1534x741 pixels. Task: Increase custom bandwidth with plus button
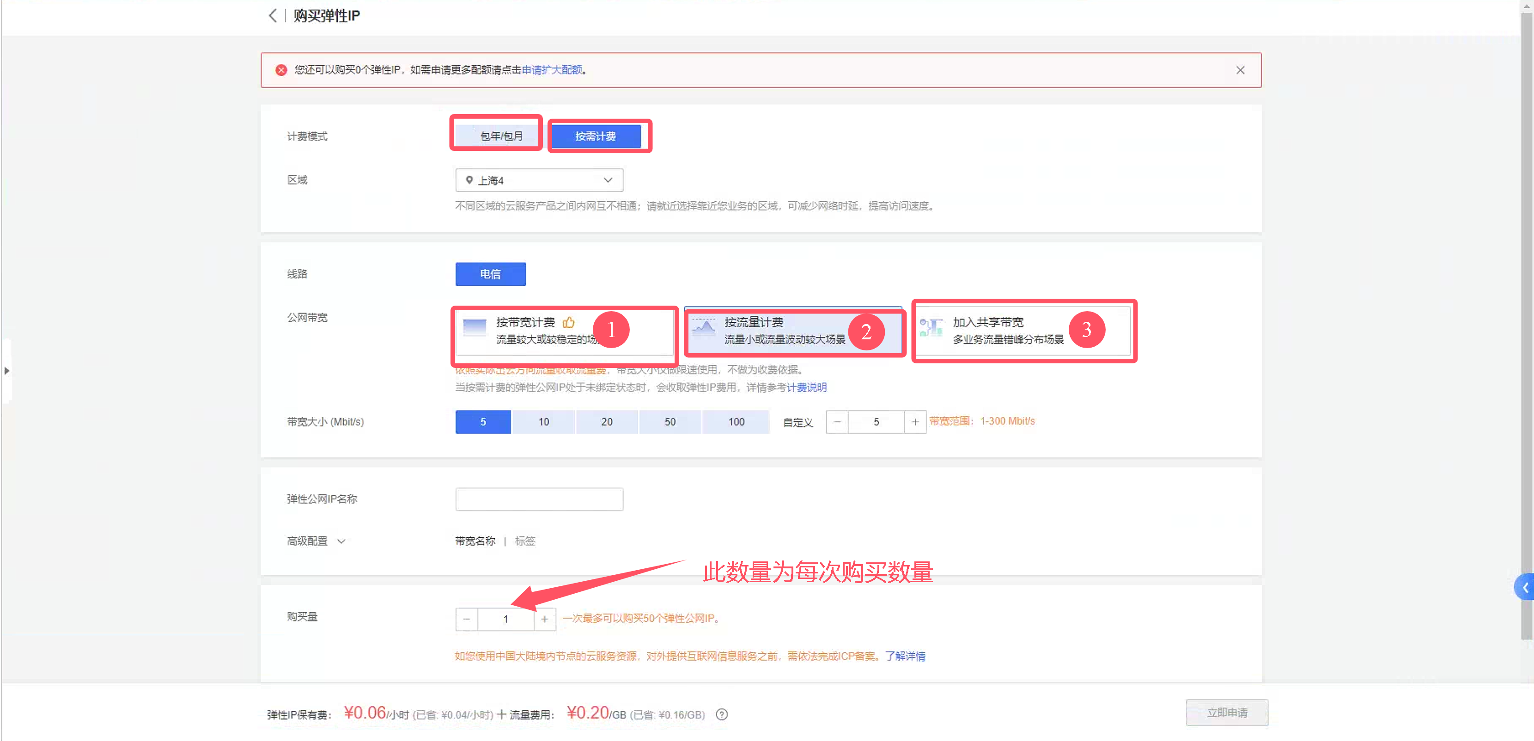tap(915, 422)
